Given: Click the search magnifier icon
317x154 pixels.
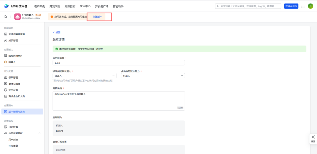Looking at the screenshot, I should (x=218, y=6).
